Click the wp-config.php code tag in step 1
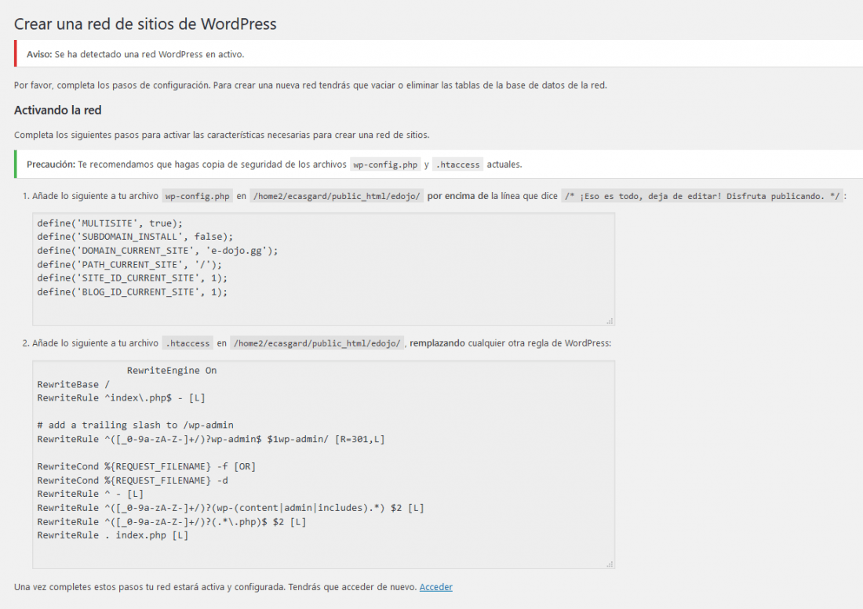Screen dimensions: 863x609 [x=198, y=196]
